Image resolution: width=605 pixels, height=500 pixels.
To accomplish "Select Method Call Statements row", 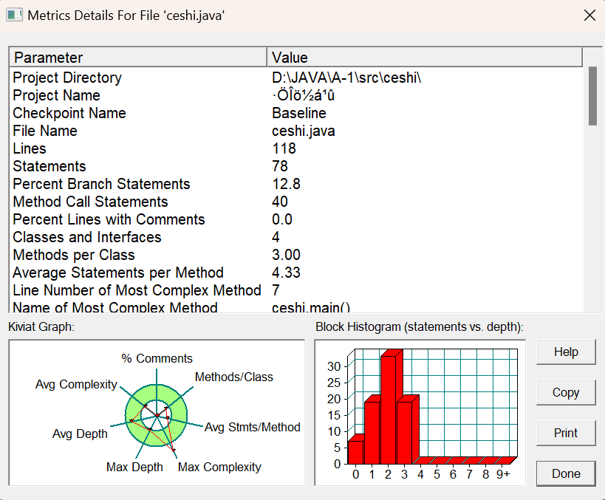I will [296, 202].
